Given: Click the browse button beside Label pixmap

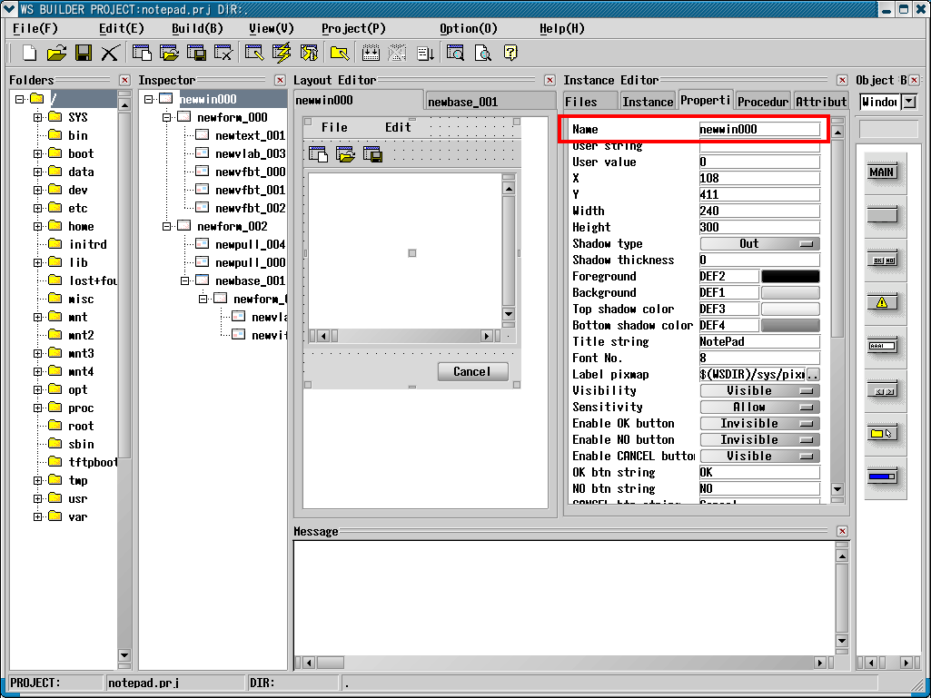Looking at the screenshot, I should [x=814, y=375].
